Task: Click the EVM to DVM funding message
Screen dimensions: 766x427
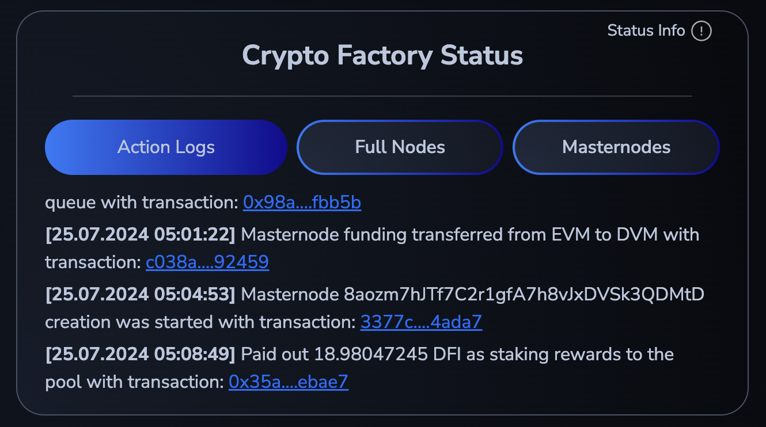Action: (x=469, y=235)
